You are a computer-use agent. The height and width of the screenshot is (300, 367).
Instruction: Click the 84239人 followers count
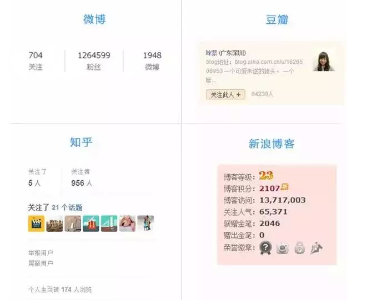[262, 94]
